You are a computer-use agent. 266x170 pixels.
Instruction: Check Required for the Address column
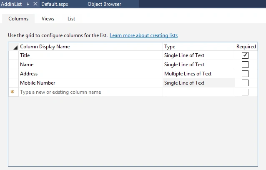coord(245,74)
